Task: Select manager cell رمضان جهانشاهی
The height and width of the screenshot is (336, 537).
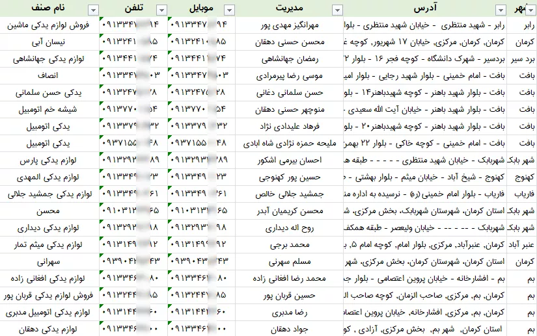Action: tap(290, 59)
